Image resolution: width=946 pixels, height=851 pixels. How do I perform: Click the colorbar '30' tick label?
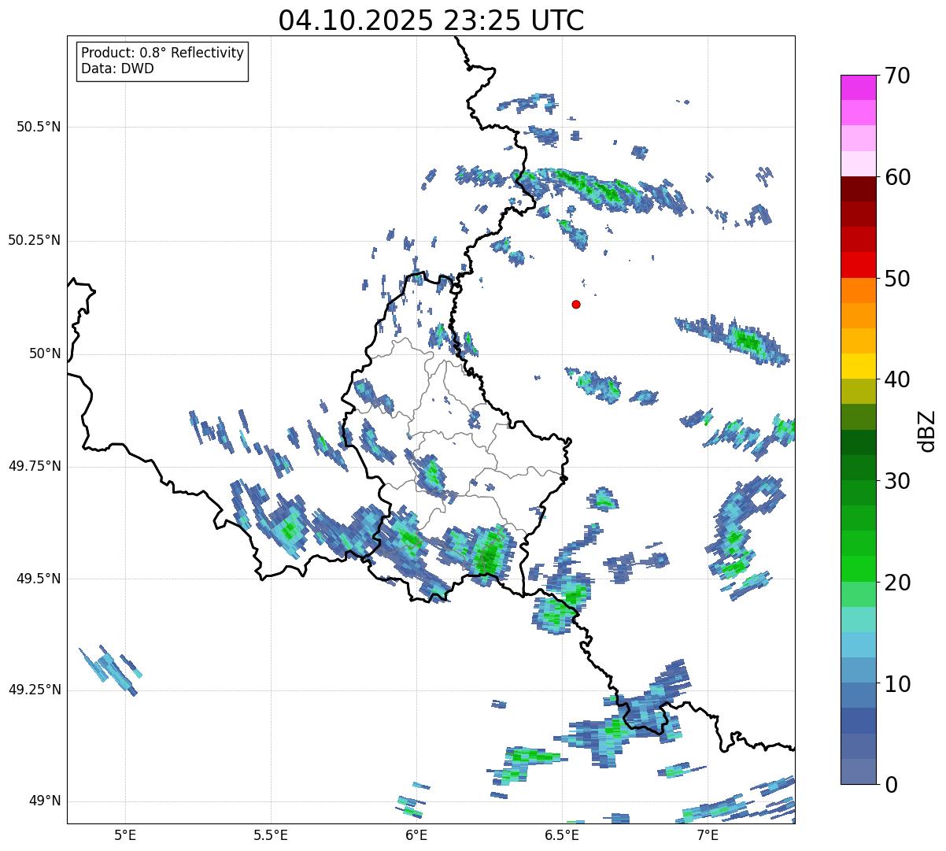(897, 481)
